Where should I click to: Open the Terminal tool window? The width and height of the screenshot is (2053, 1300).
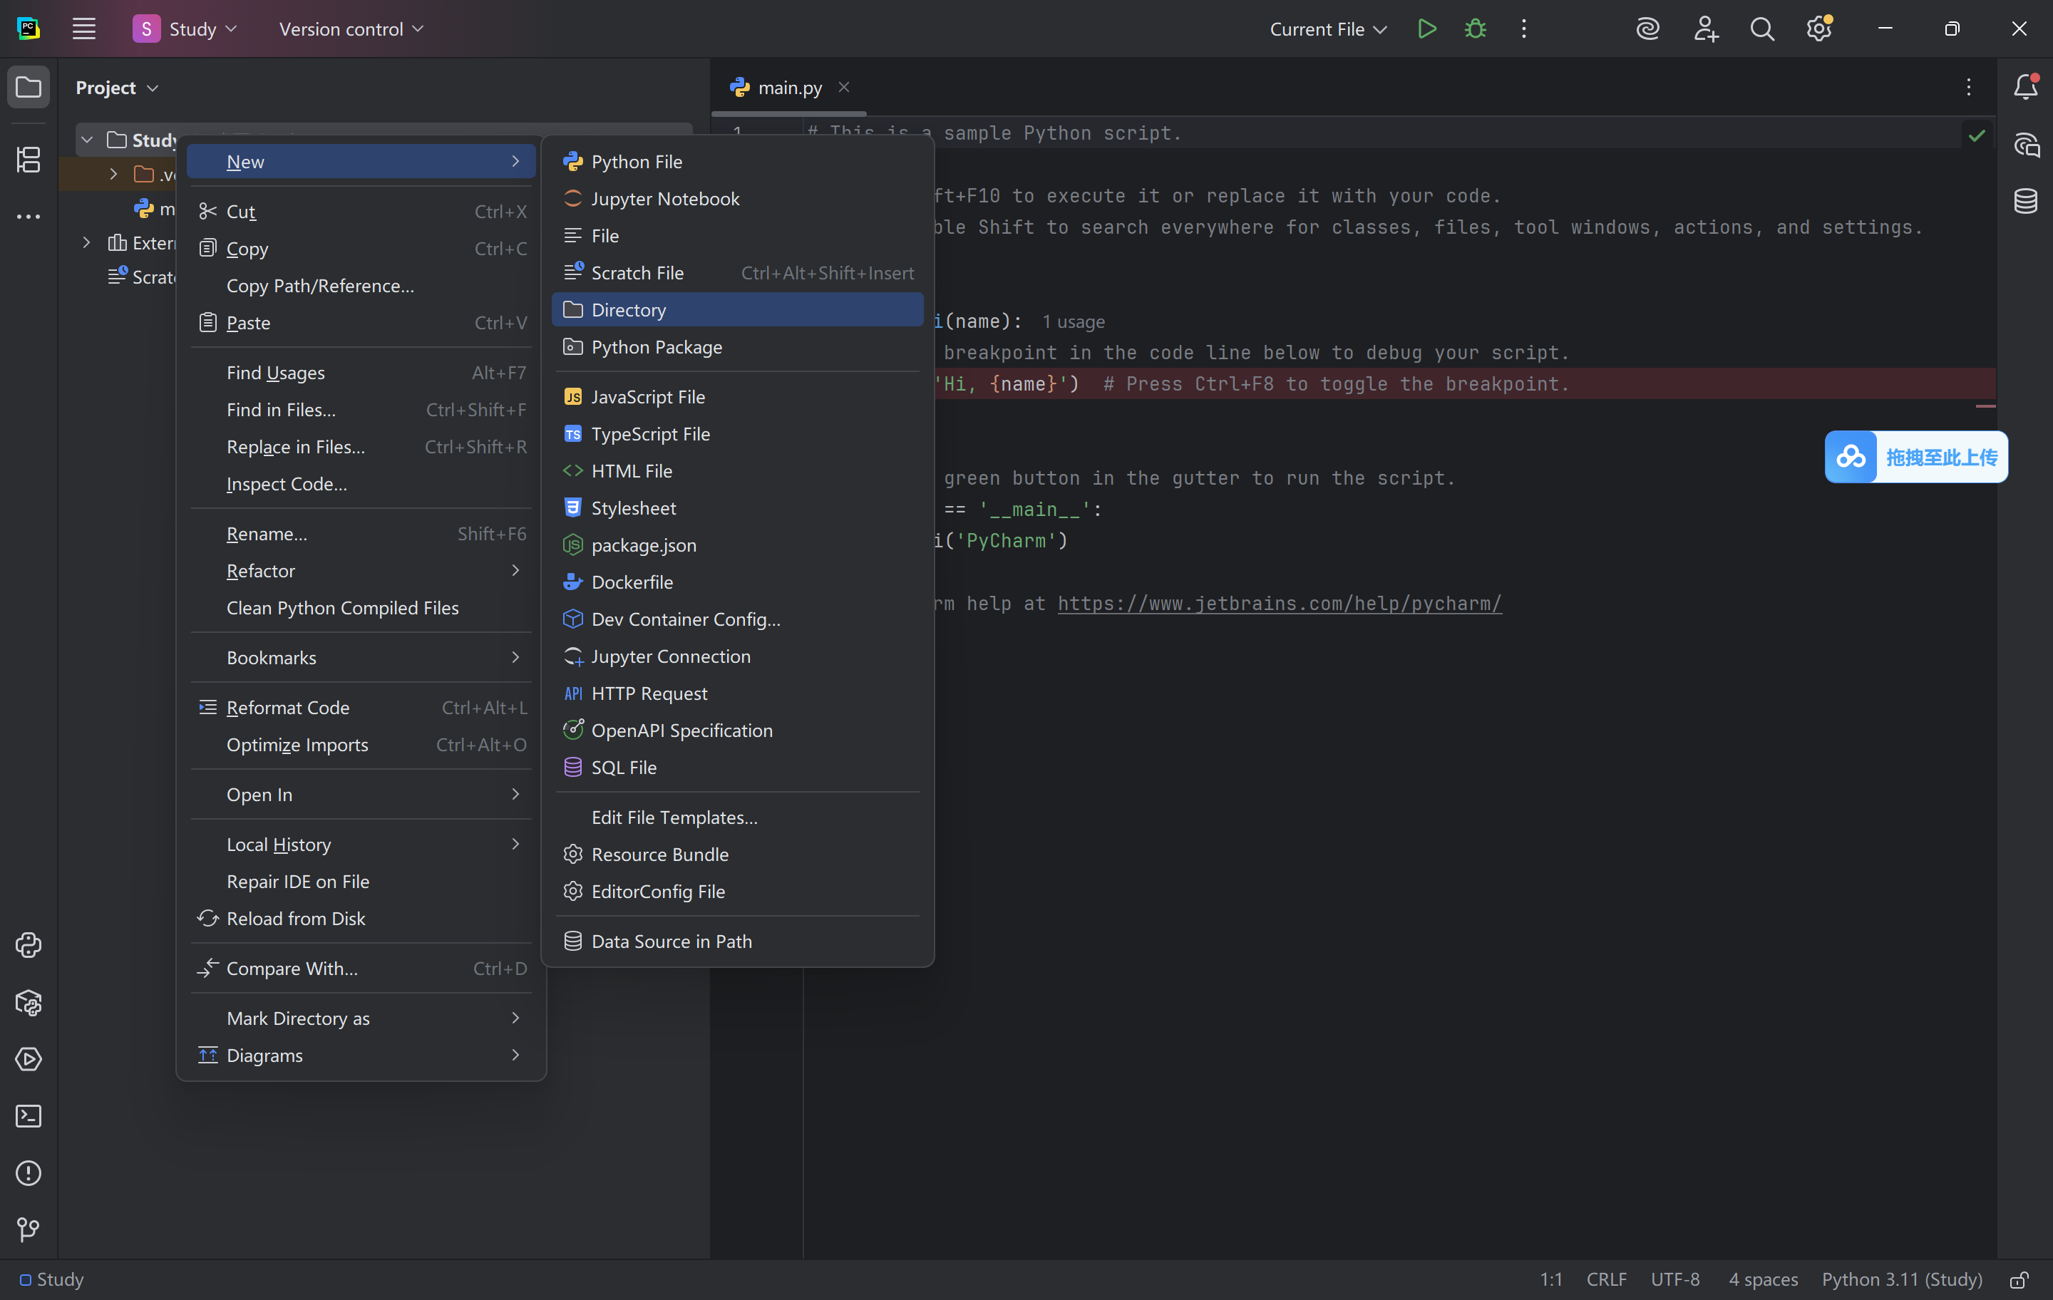point(28,1116)
